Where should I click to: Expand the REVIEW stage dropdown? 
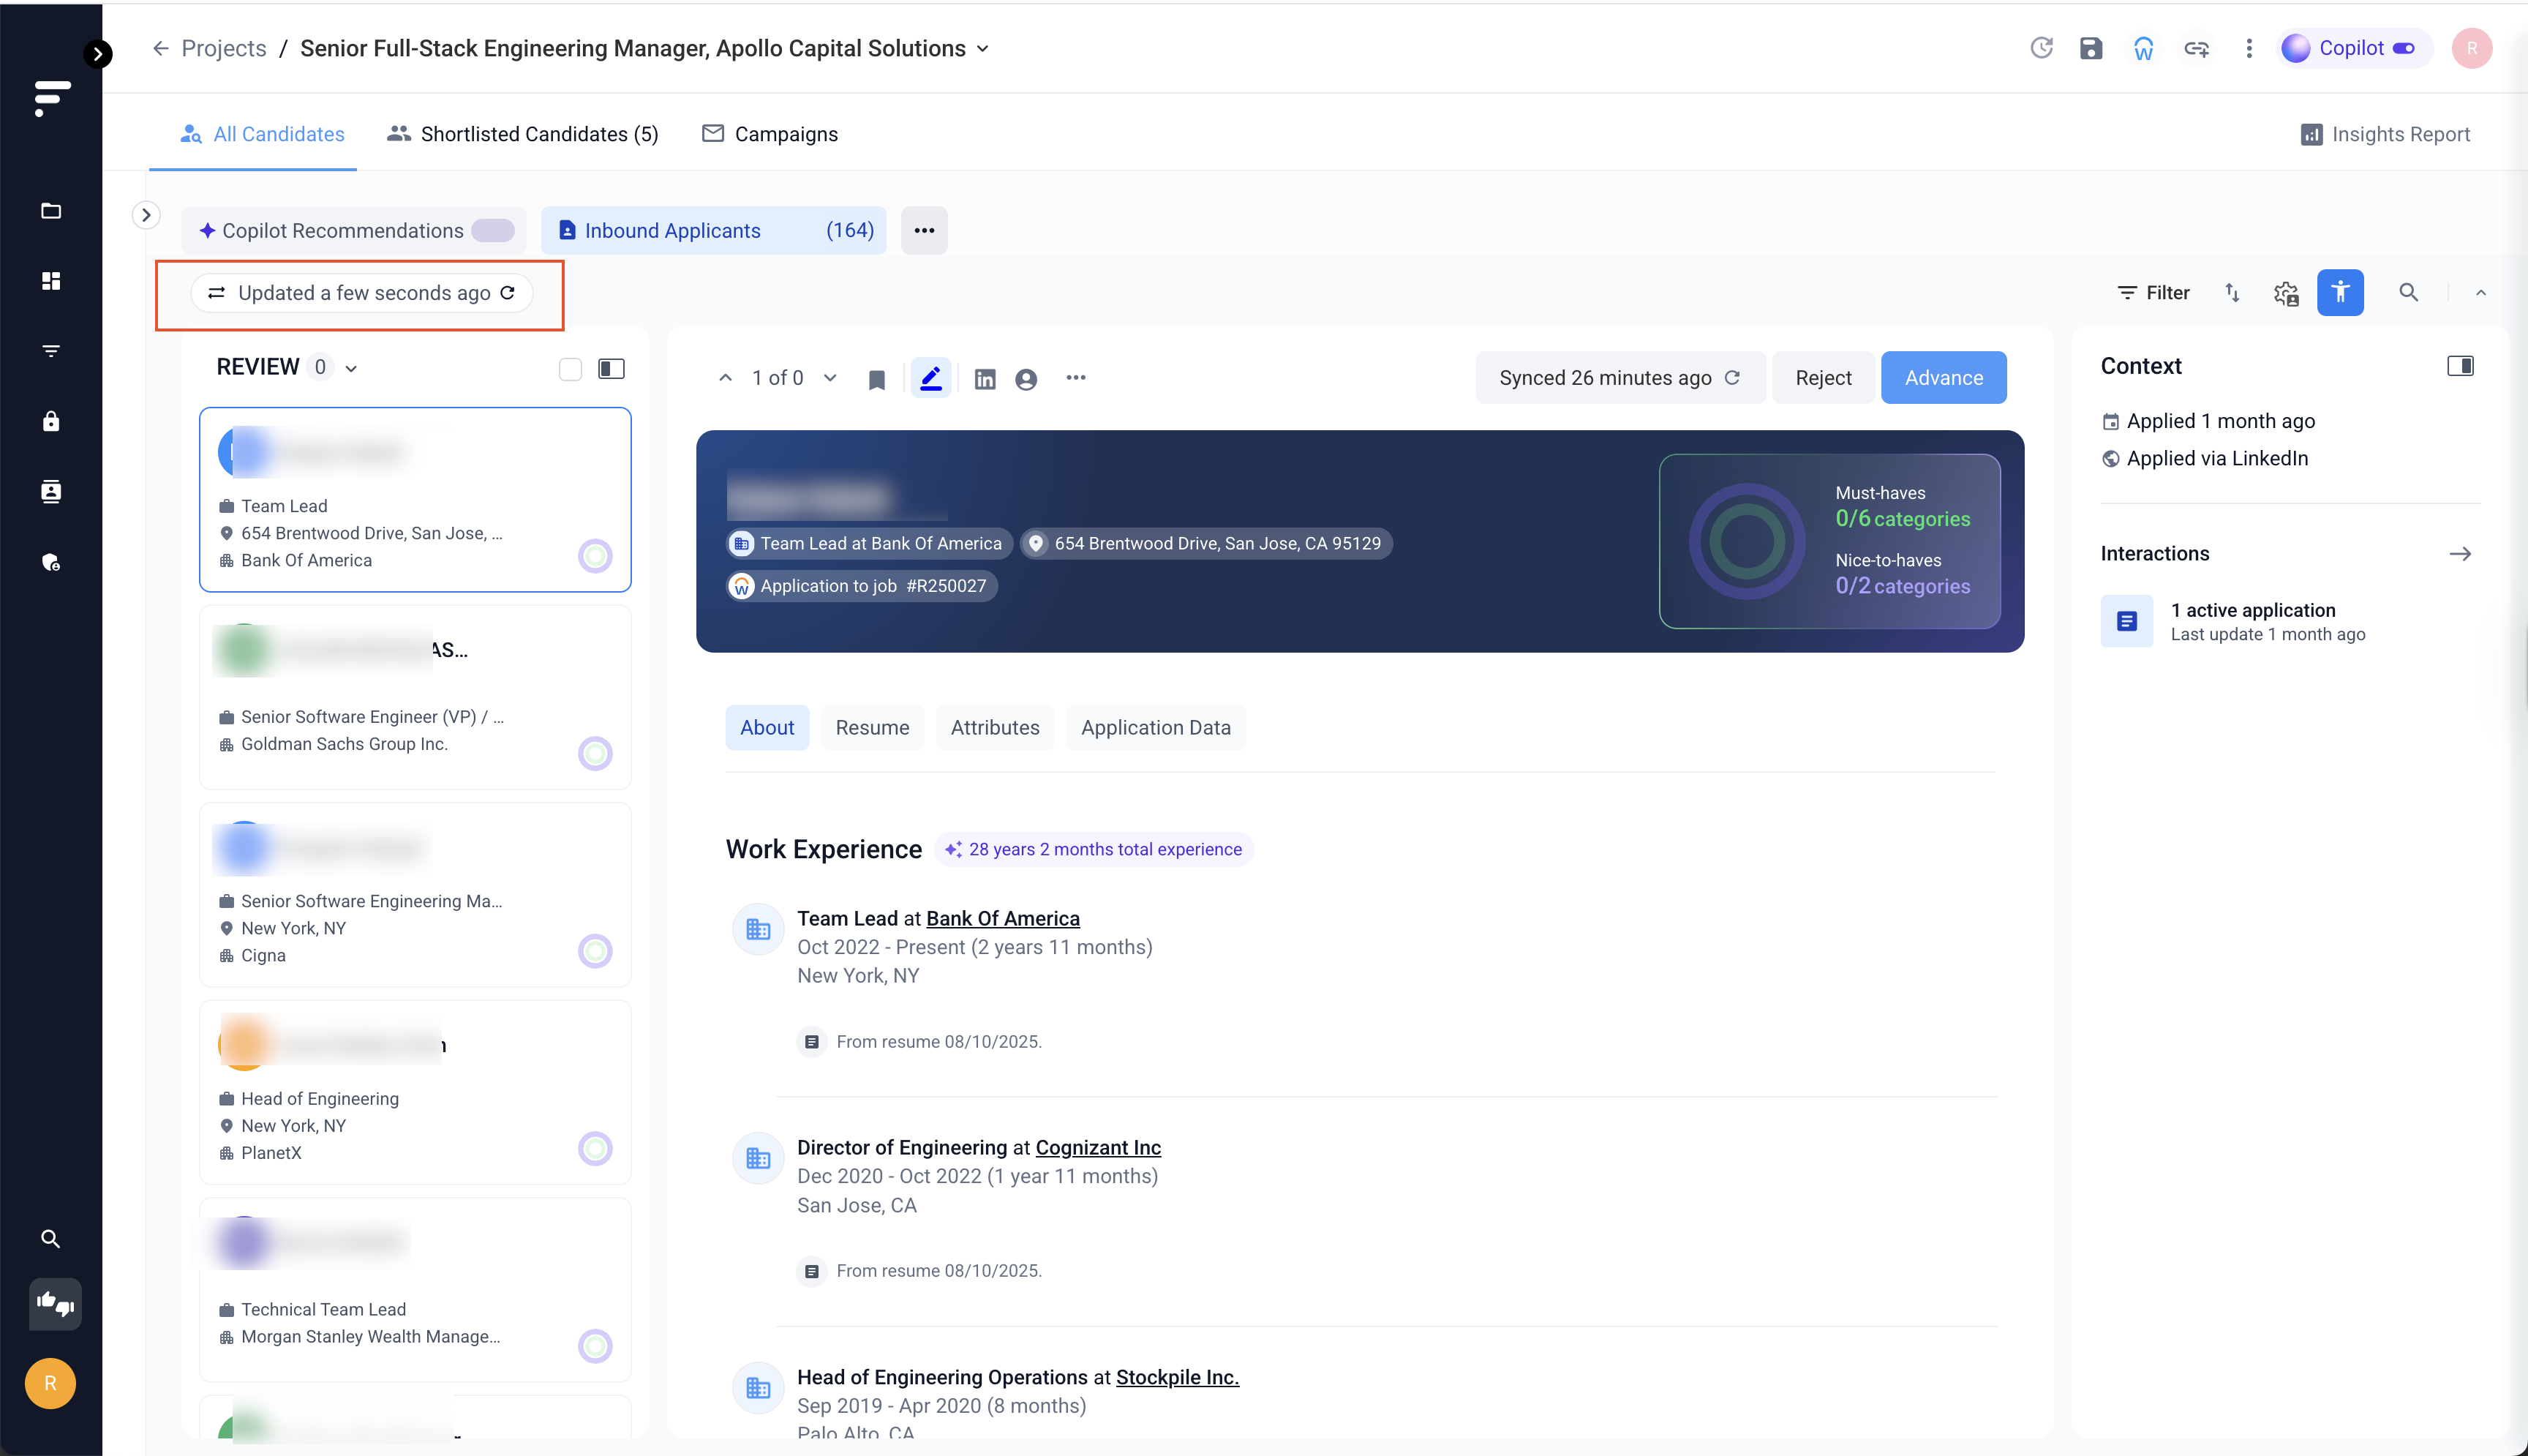click(x=351, y=369)
